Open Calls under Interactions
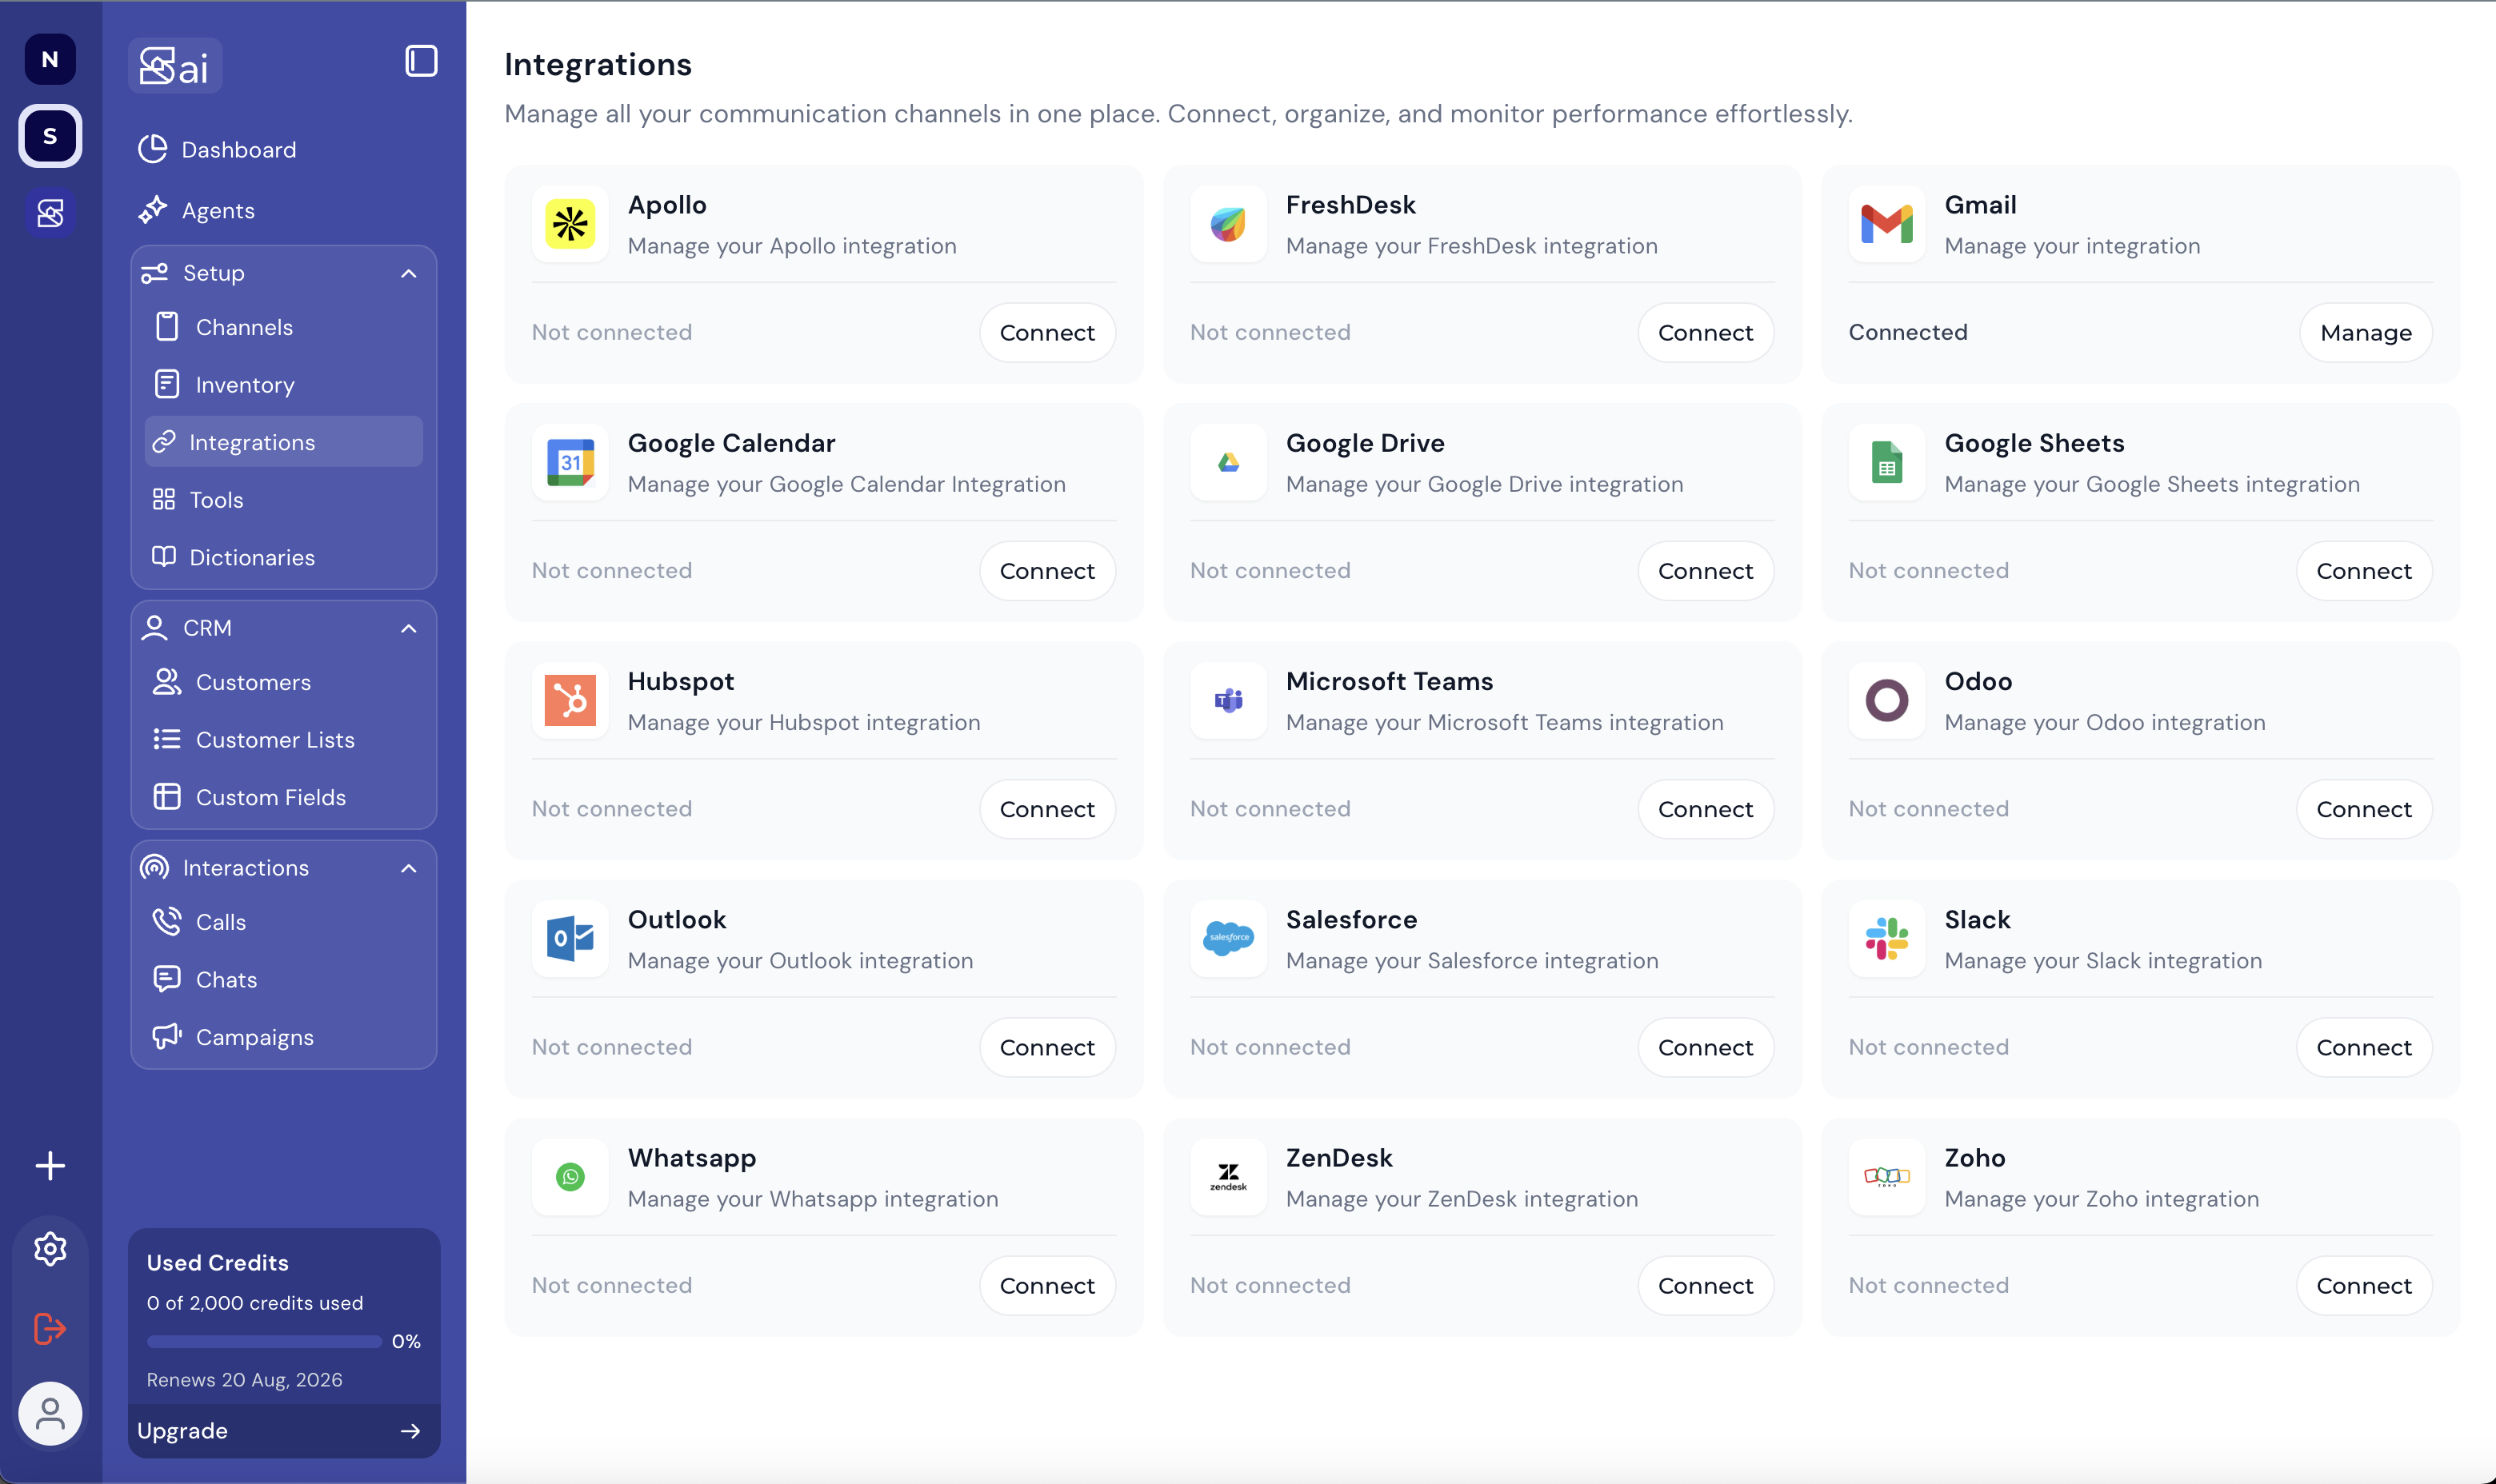The height and width of the screenshot is (1484, 2496). tap(283, 922)
